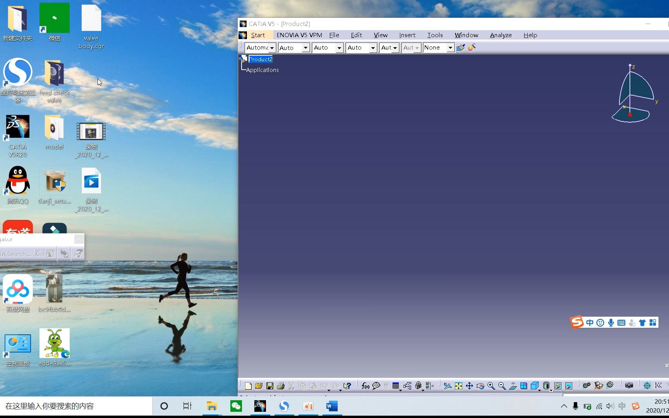669x418 pixels.
Task: Switch to Word in taskbar
Action: pyautogui.click(x=332, y=406)
